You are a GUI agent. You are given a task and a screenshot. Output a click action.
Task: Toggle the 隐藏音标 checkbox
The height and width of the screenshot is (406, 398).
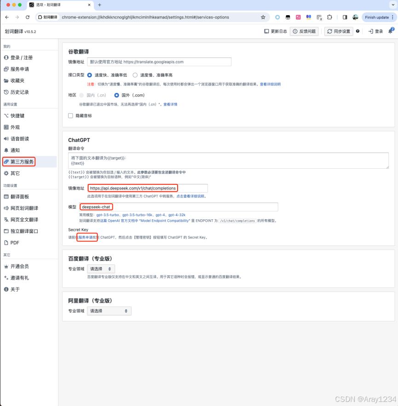click(70, 116)
